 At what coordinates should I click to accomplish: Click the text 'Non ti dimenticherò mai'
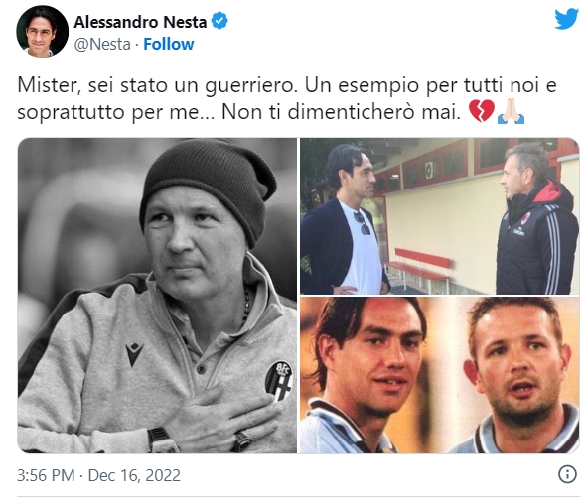[342, 112]
